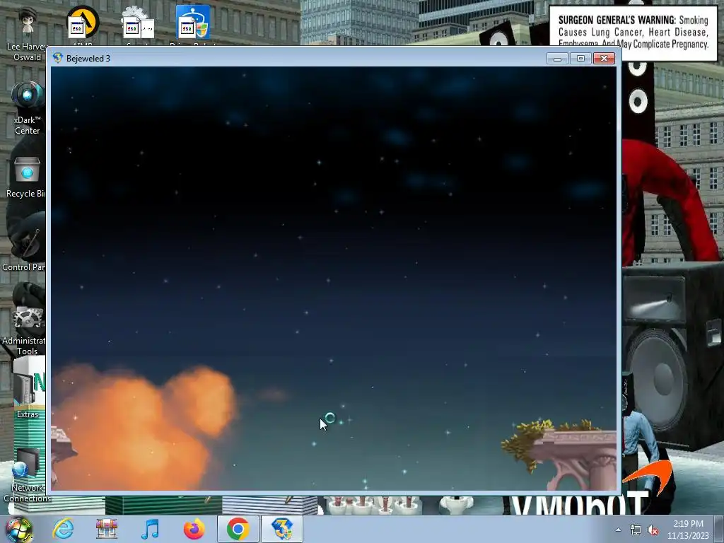Switch to Google Chrome in the taskbar
This screenshot has height=543, width=724.
[238, 529]
